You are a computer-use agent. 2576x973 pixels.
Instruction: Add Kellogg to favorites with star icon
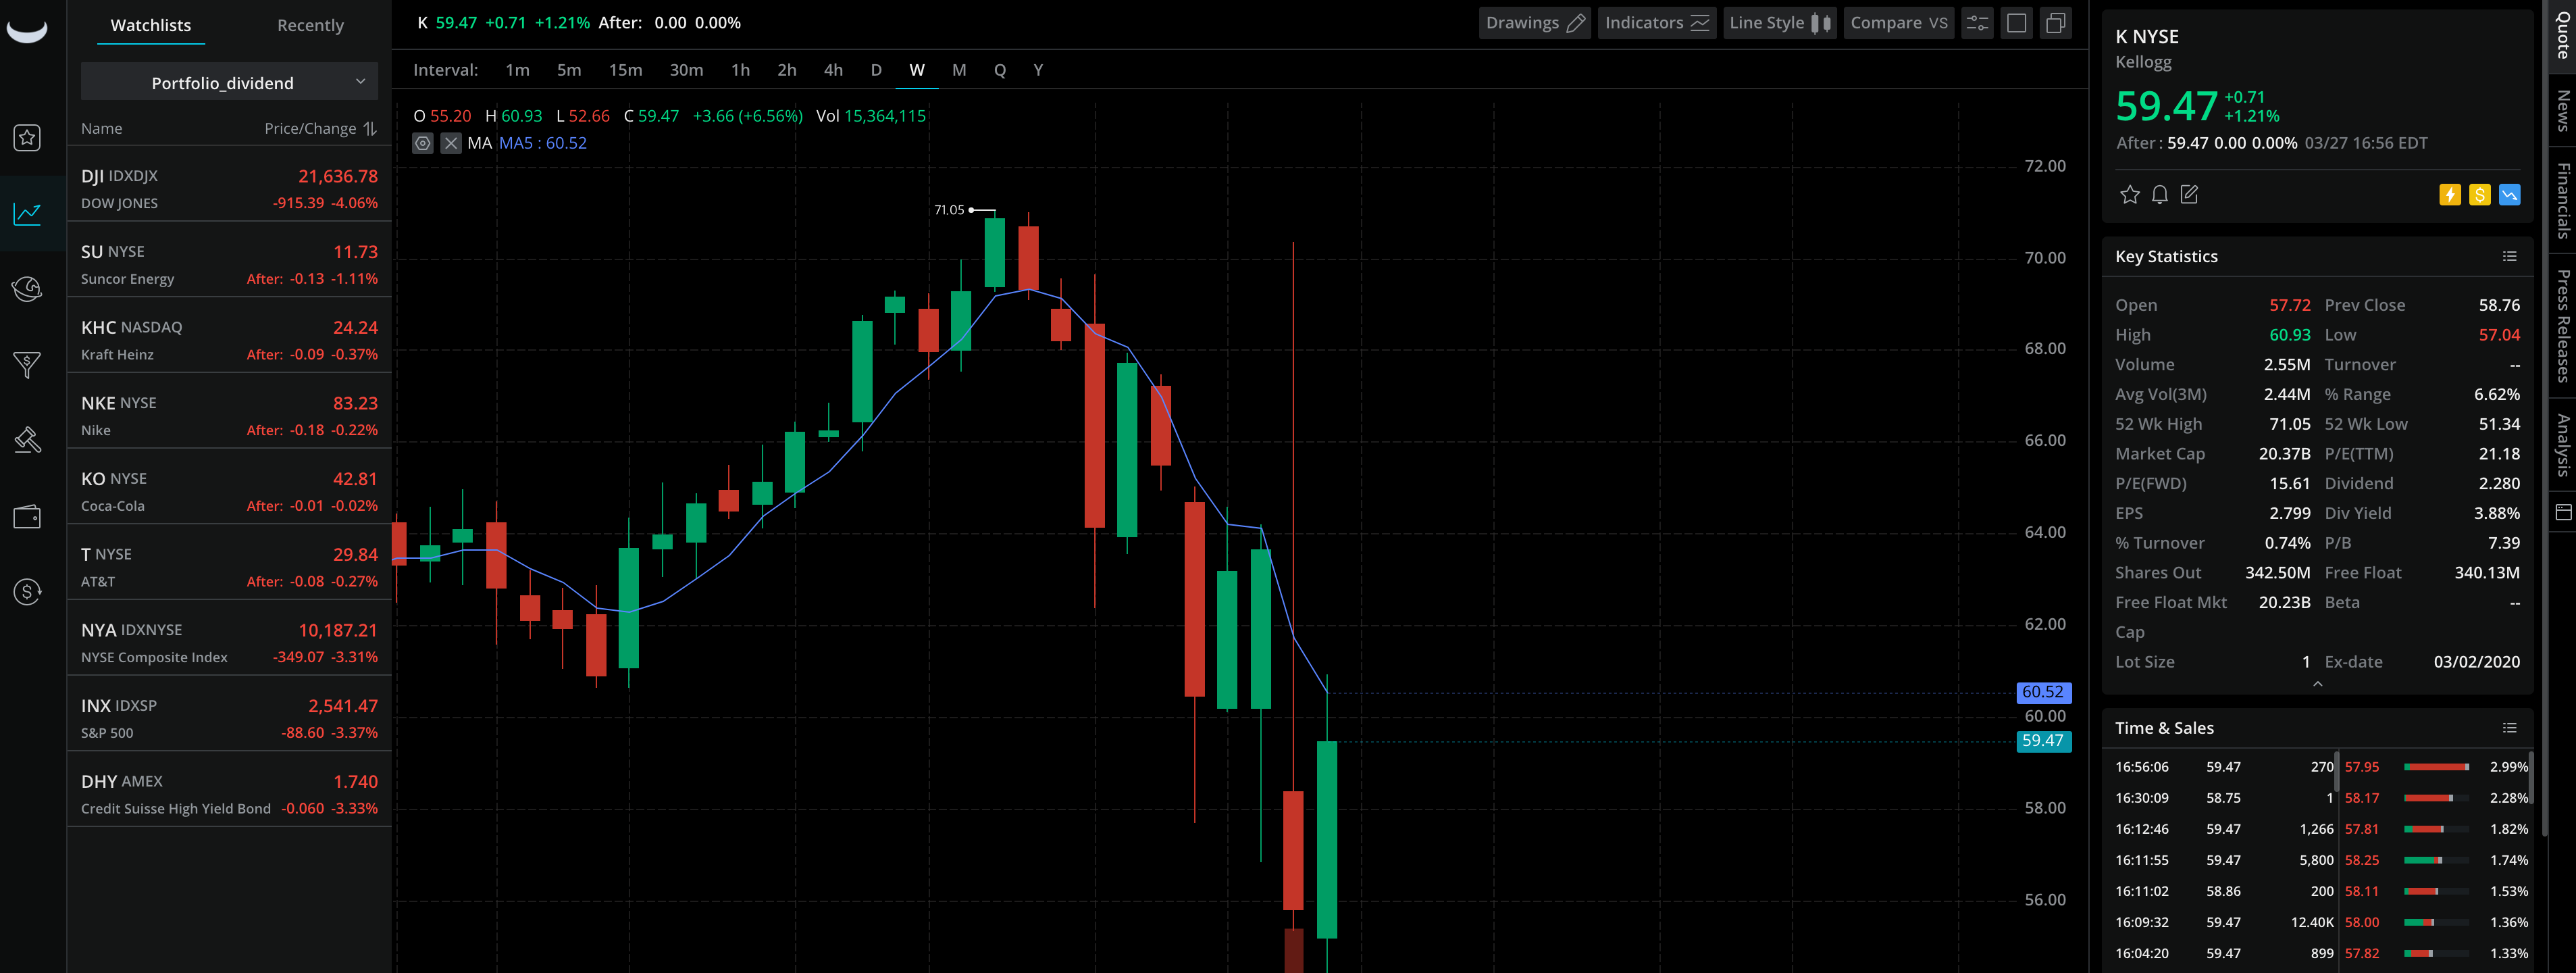pyautogui.click(x=2129, y=194)
